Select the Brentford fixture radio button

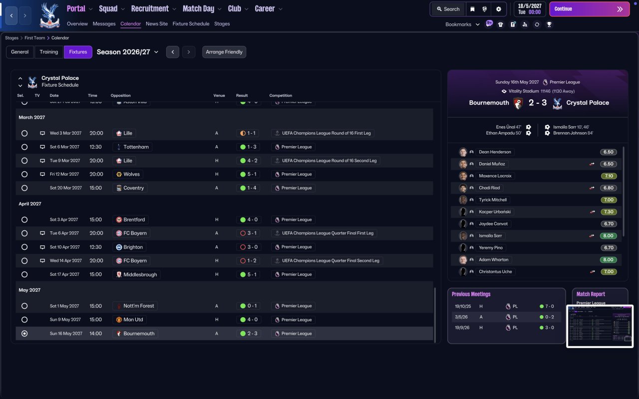24,219
